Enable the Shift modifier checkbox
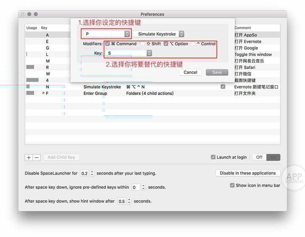Screen dimensions: 305x237 [143, 44]
